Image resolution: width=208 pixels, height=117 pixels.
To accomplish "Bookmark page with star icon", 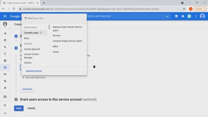I will point(184,9).
